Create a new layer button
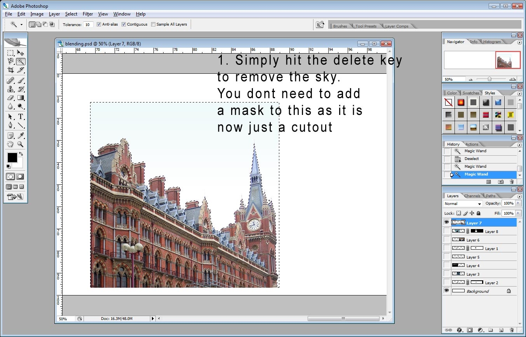The width and height of the screenshot is (526, 337). coord(500,330)
